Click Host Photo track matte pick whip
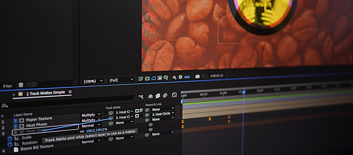This screenshot has height=155, width=353. point(111,118)
